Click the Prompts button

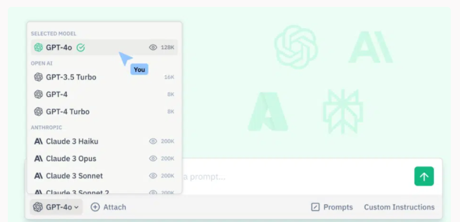click(x=332, y=207)
